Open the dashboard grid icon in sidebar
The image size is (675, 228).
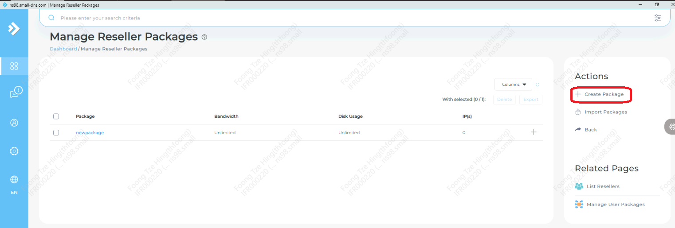[x=14, y=66]
